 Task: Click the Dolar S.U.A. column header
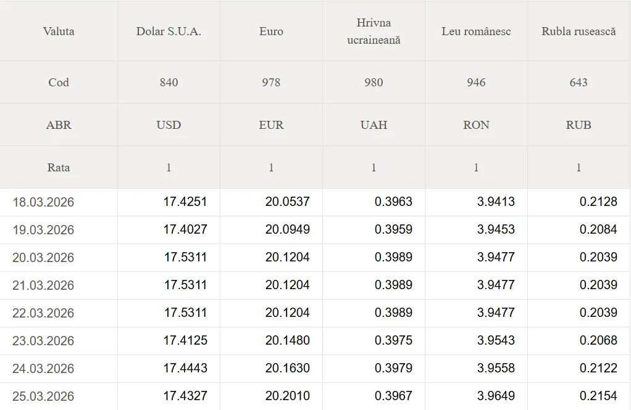click(x=169, y=31)
